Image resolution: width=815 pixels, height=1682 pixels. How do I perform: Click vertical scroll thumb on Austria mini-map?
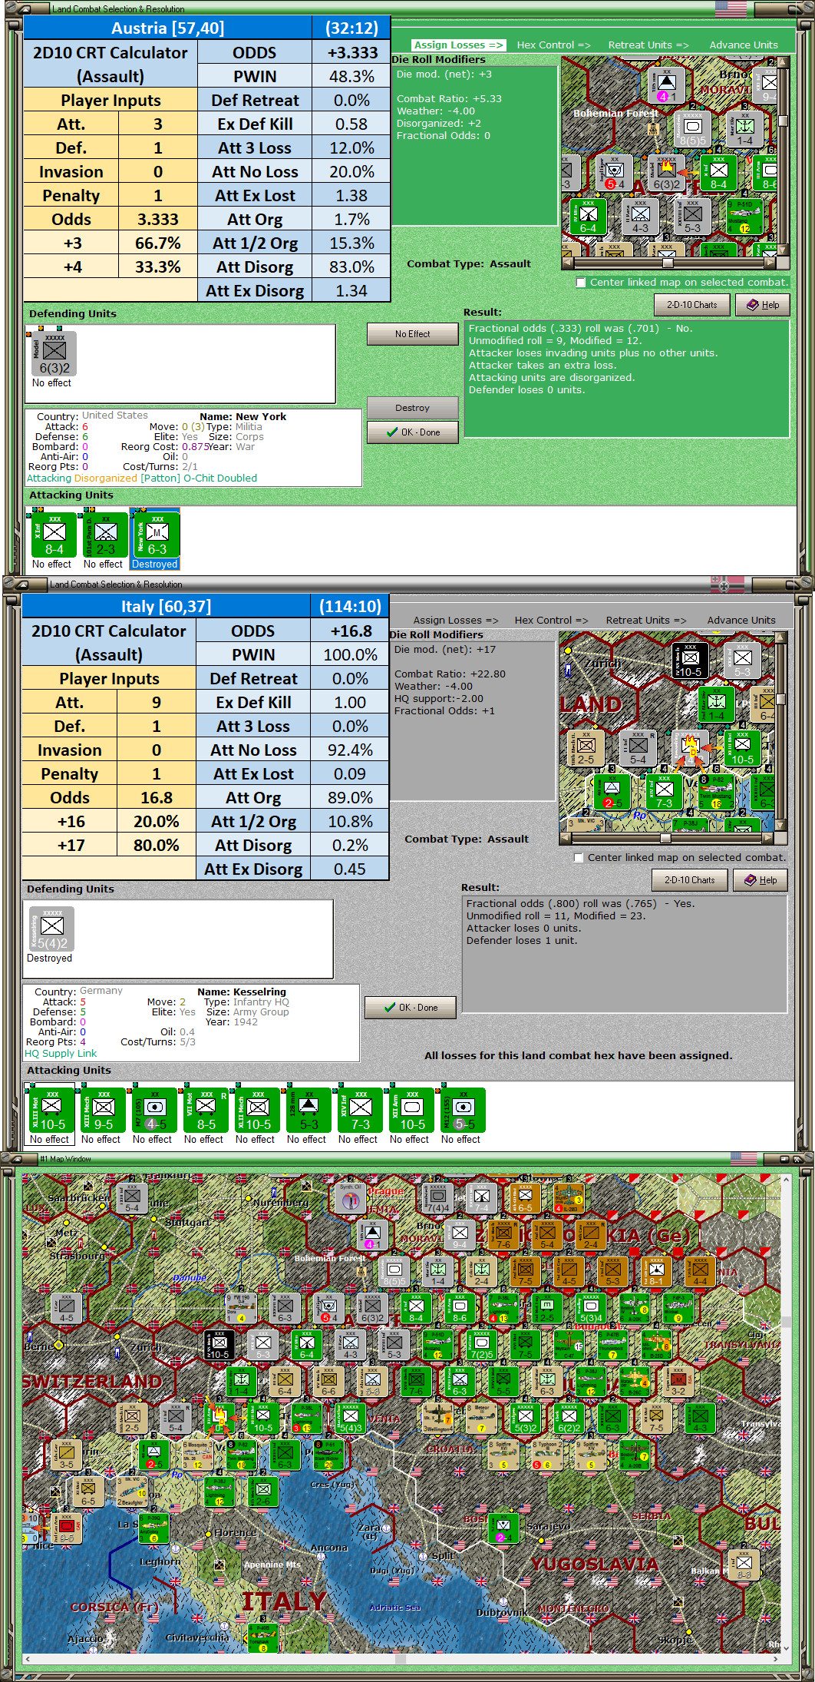783,121
